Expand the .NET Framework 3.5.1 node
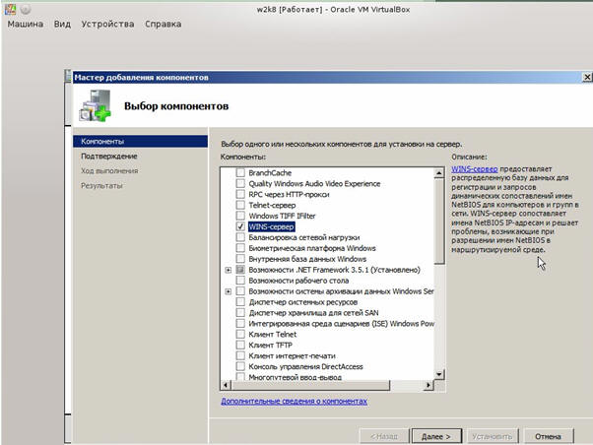Screen dimensions: 593x445 [229, 270]
